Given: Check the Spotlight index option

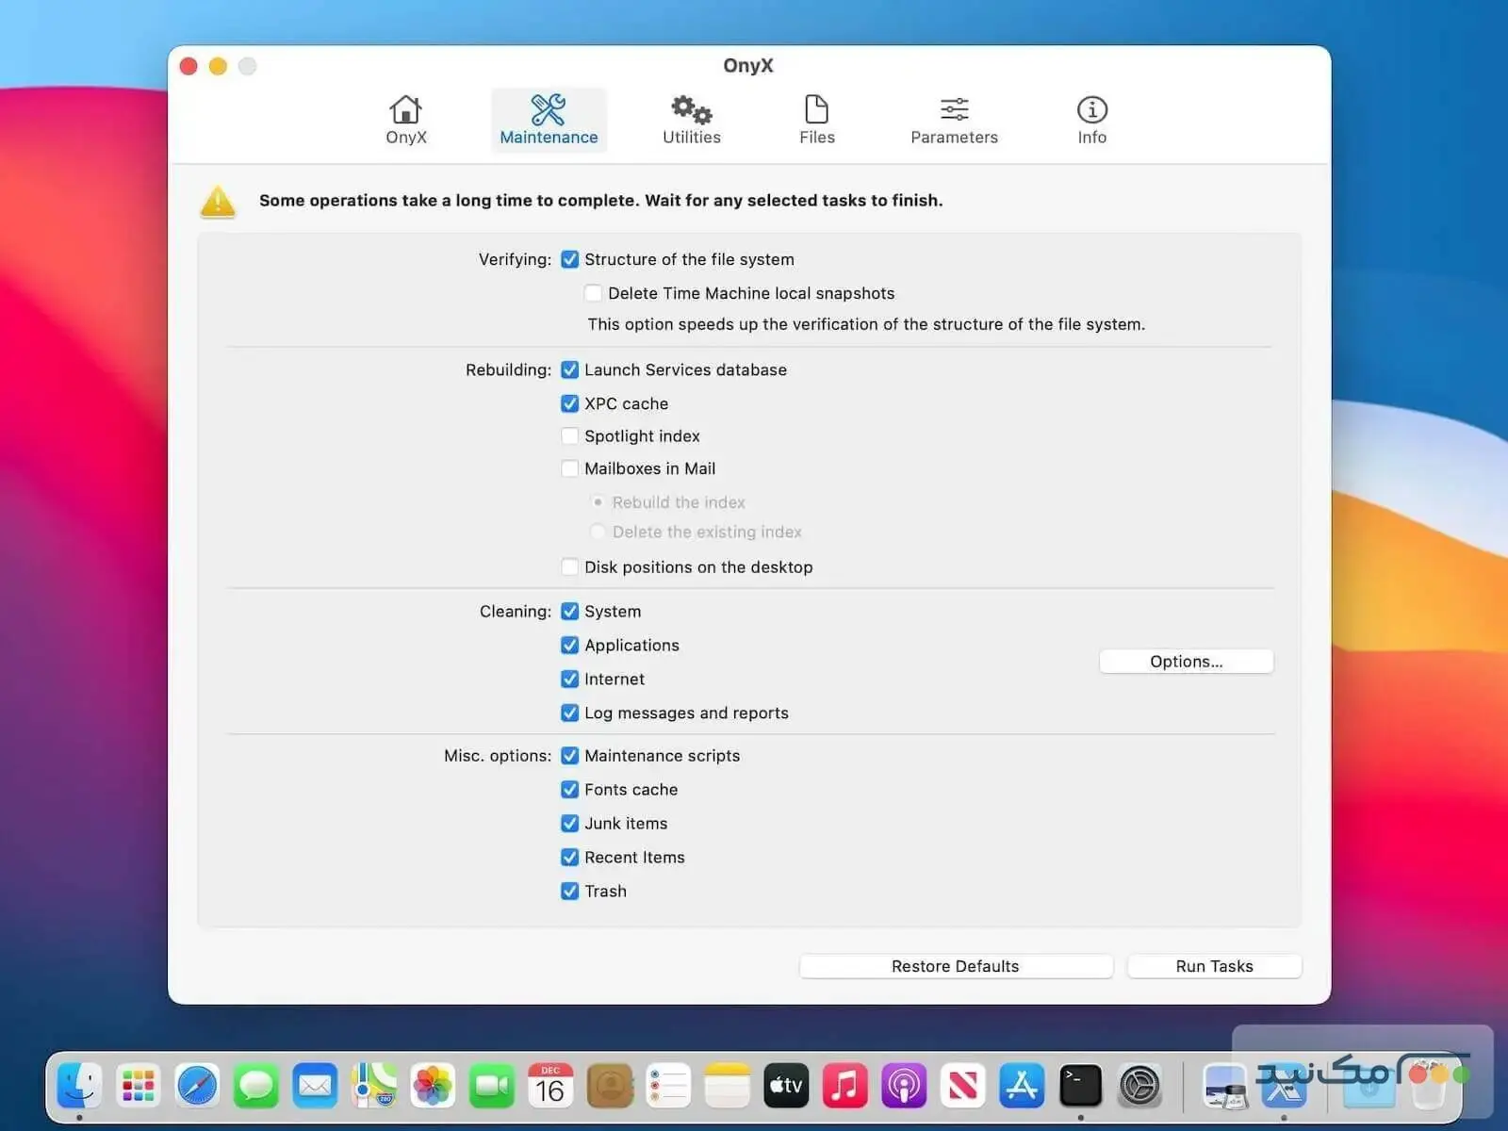Looking at the screenshot, I should (569, 435).
